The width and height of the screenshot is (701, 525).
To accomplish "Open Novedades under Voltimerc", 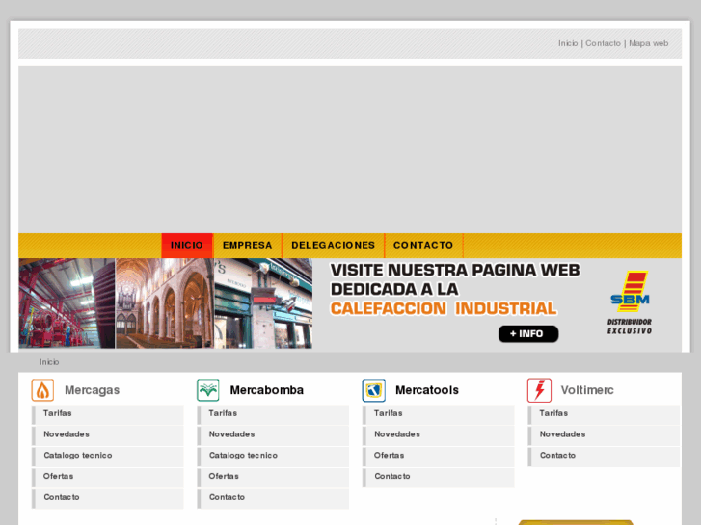I will tap(604, 435).
